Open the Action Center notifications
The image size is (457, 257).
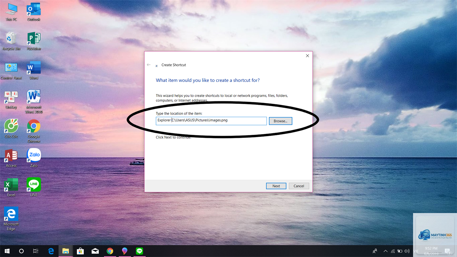pyautogui.click(x=448, y=251)
